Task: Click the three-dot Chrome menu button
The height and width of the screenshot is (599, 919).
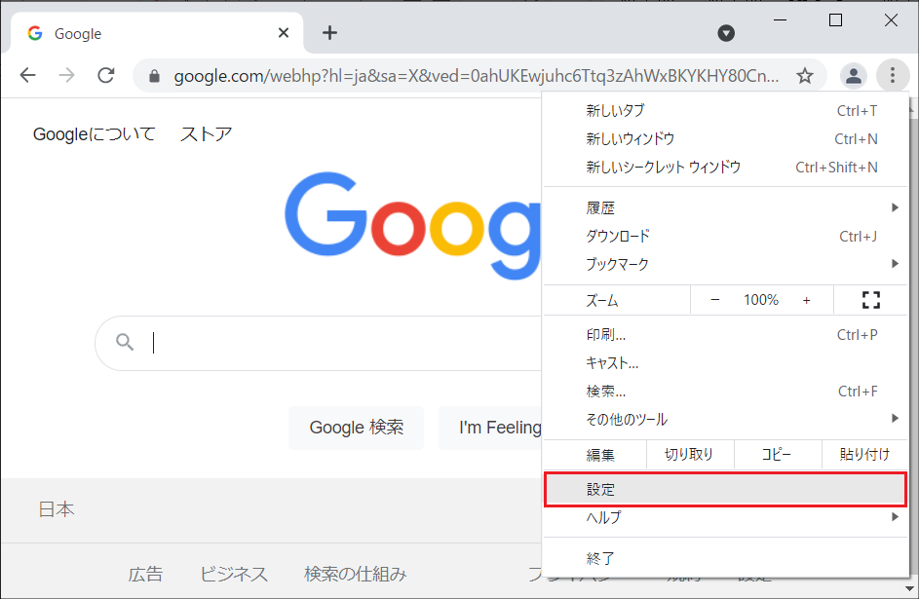Action: (892, 75)
